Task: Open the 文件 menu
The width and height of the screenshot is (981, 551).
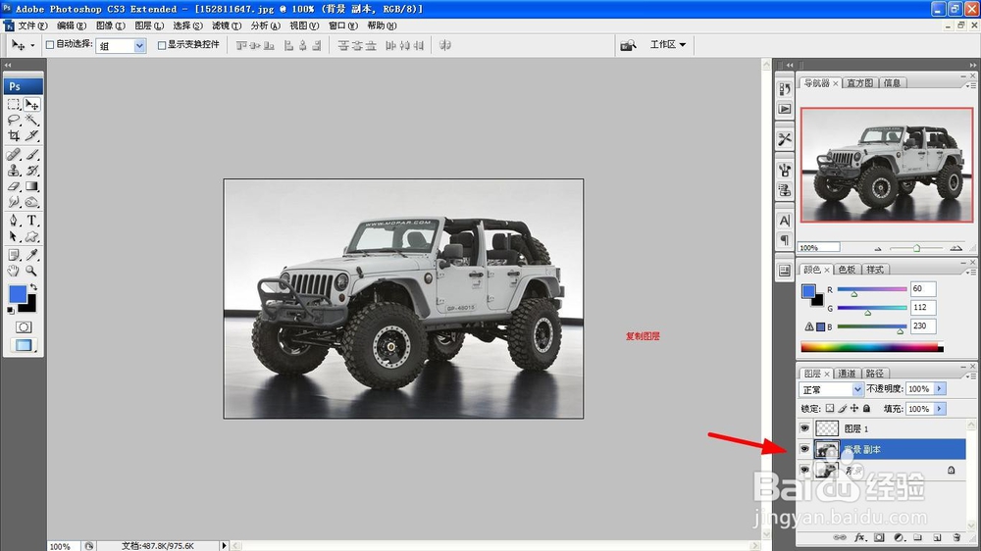Action: [32, 25]
